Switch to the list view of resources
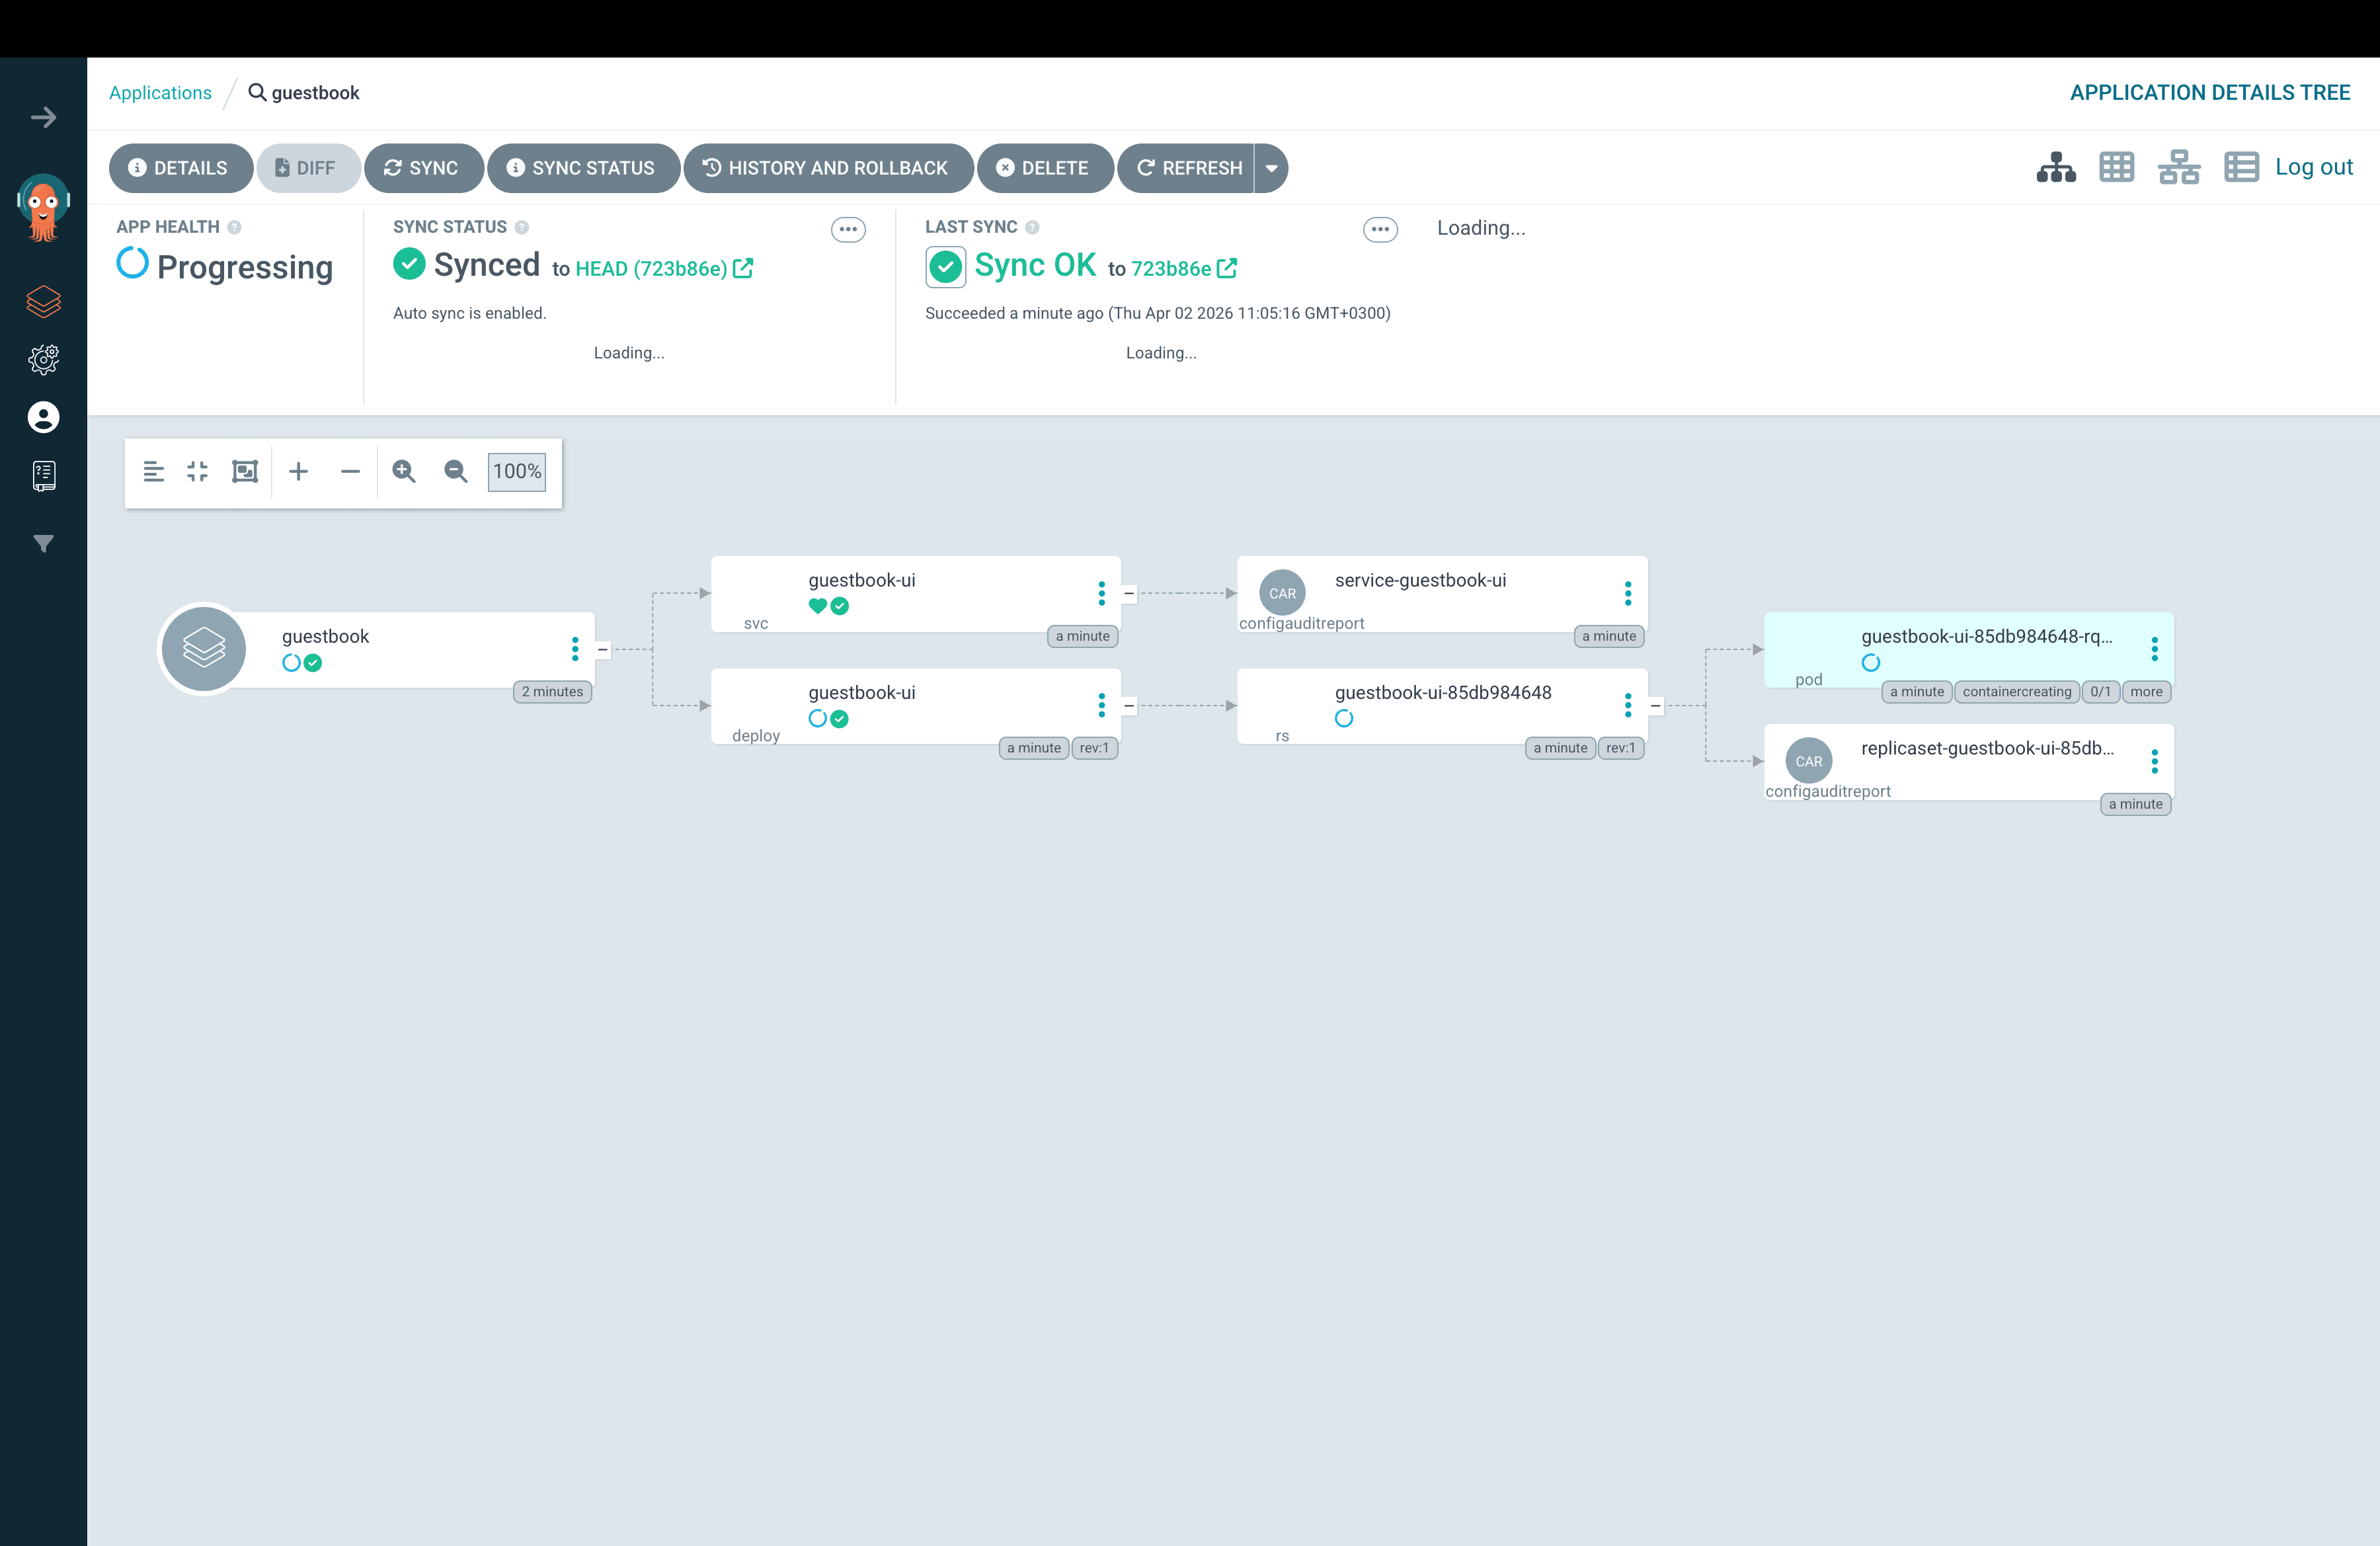 (2242, 167)
